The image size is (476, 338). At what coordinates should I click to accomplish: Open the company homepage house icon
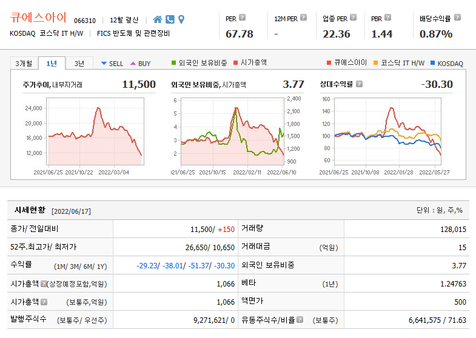coord(157,19)
